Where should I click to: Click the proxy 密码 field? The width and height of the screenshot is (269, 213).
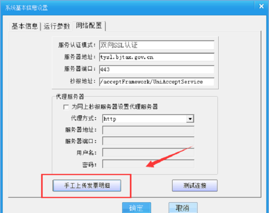[x=148, y=164]
